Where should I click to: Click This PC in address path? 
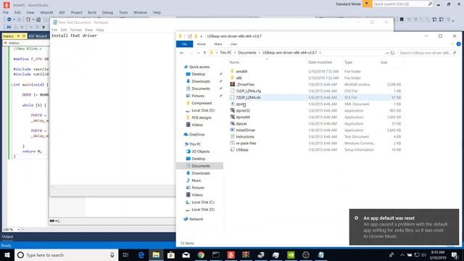point(225,53)
